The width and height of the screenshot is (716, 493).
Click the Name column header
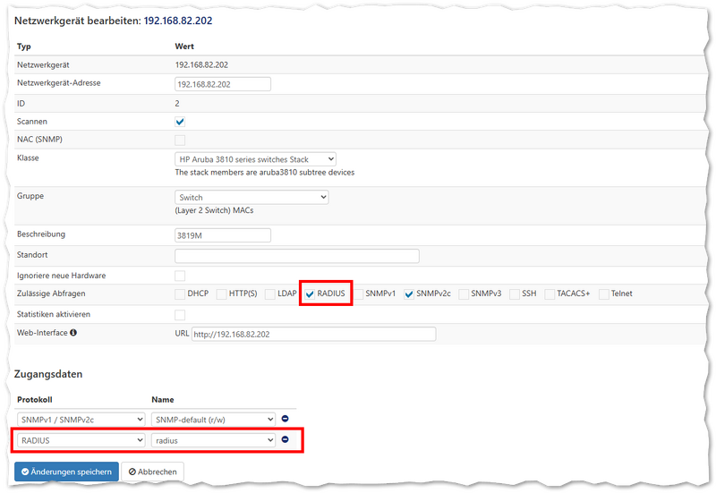[163, 399]
